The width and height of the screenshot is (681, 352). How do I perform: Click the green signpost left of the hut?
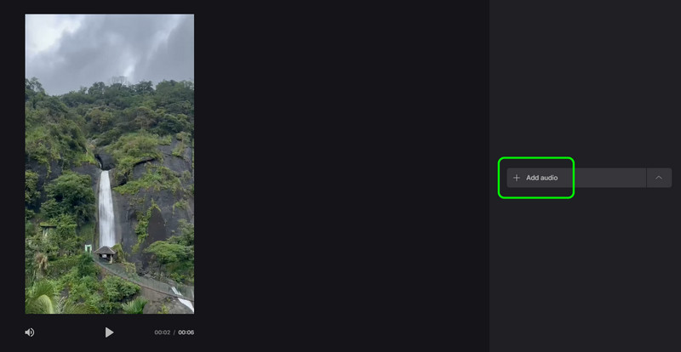(x=89, y=248)
